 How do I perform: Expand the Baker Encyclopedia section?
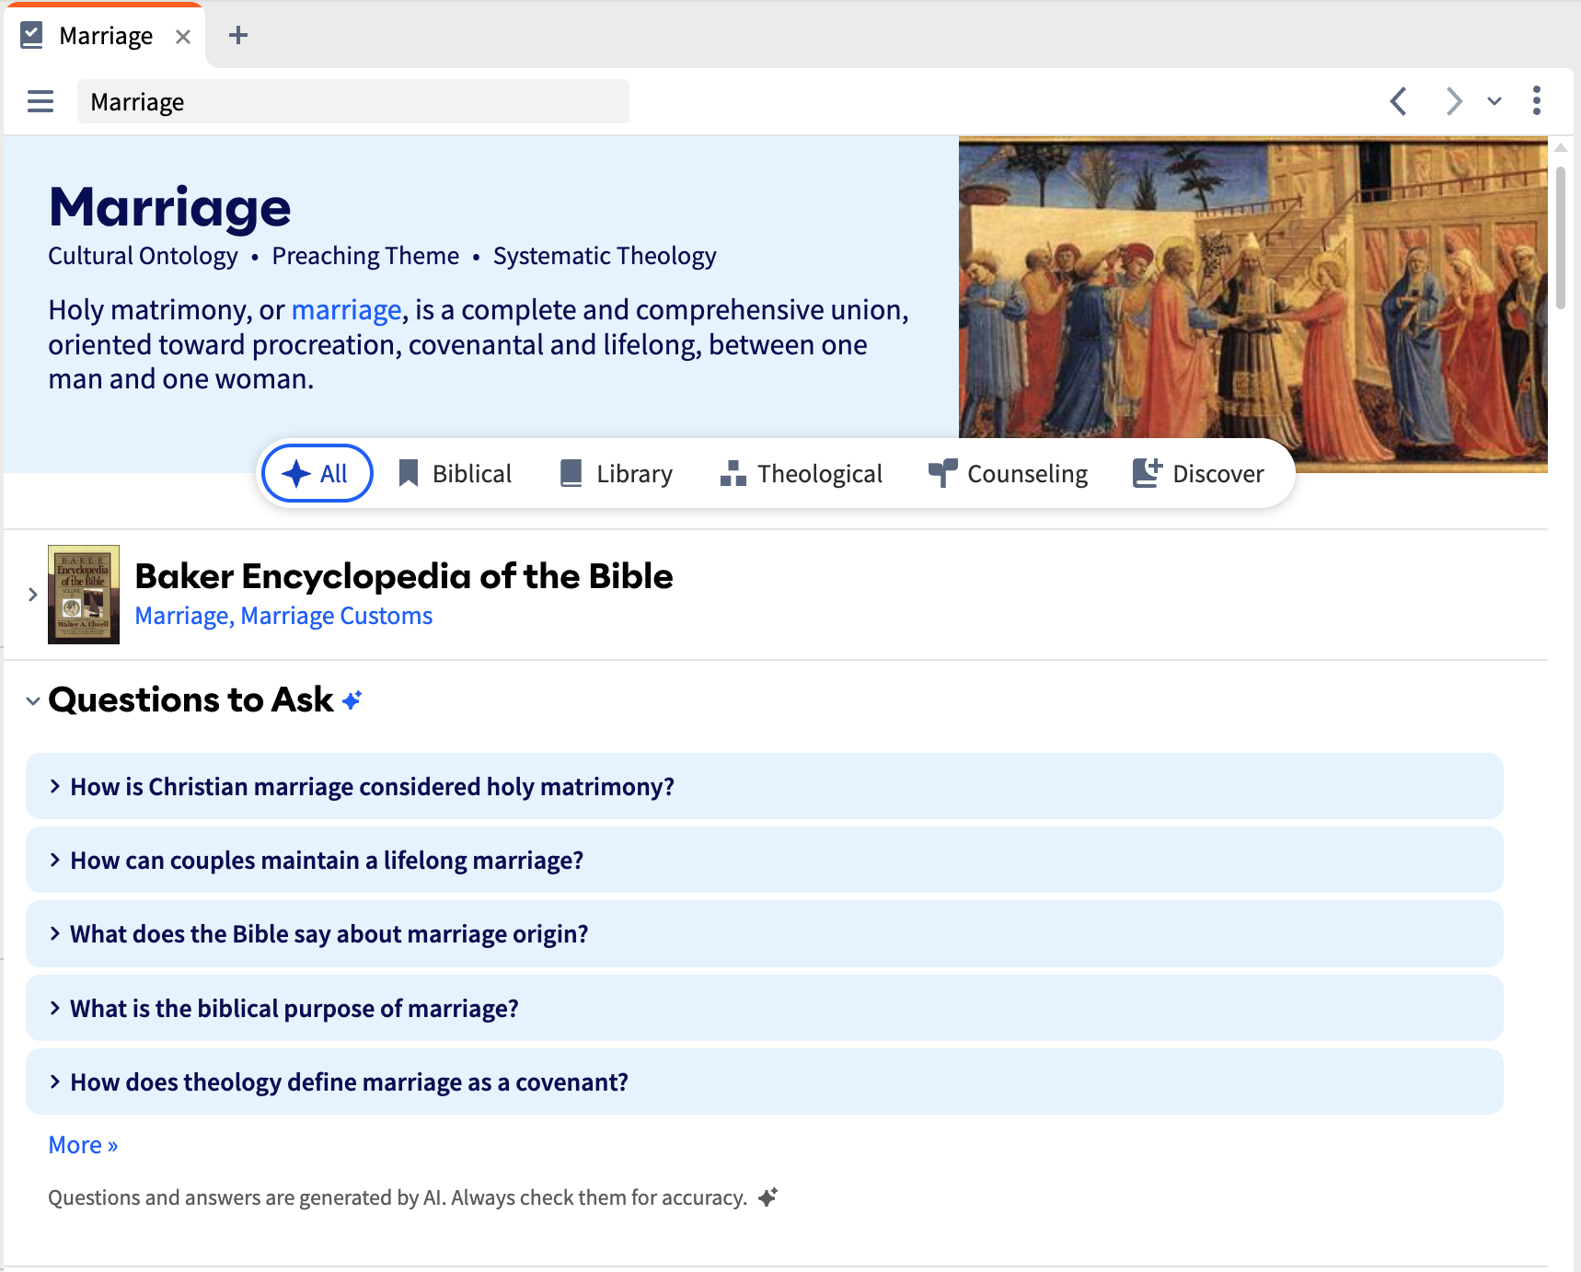33,595
